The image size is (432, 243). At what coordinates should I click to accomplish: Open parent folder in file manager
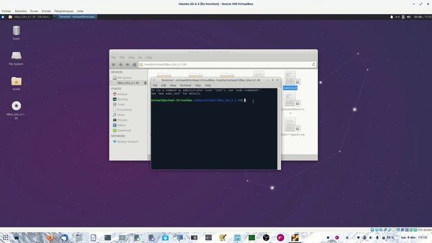click(128, 65)
